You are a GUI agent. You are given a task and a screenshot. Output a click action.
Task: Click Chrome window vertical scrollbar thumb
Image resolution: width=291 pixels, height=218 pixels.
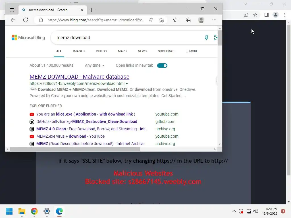288,100
